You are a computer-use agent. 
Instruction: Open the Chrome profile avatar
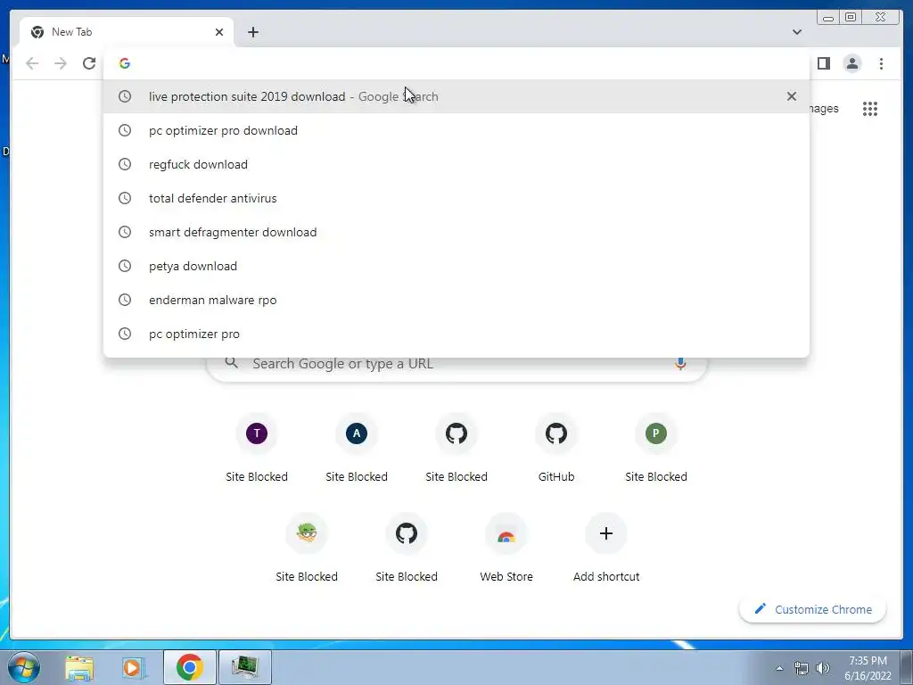(851, 63)
